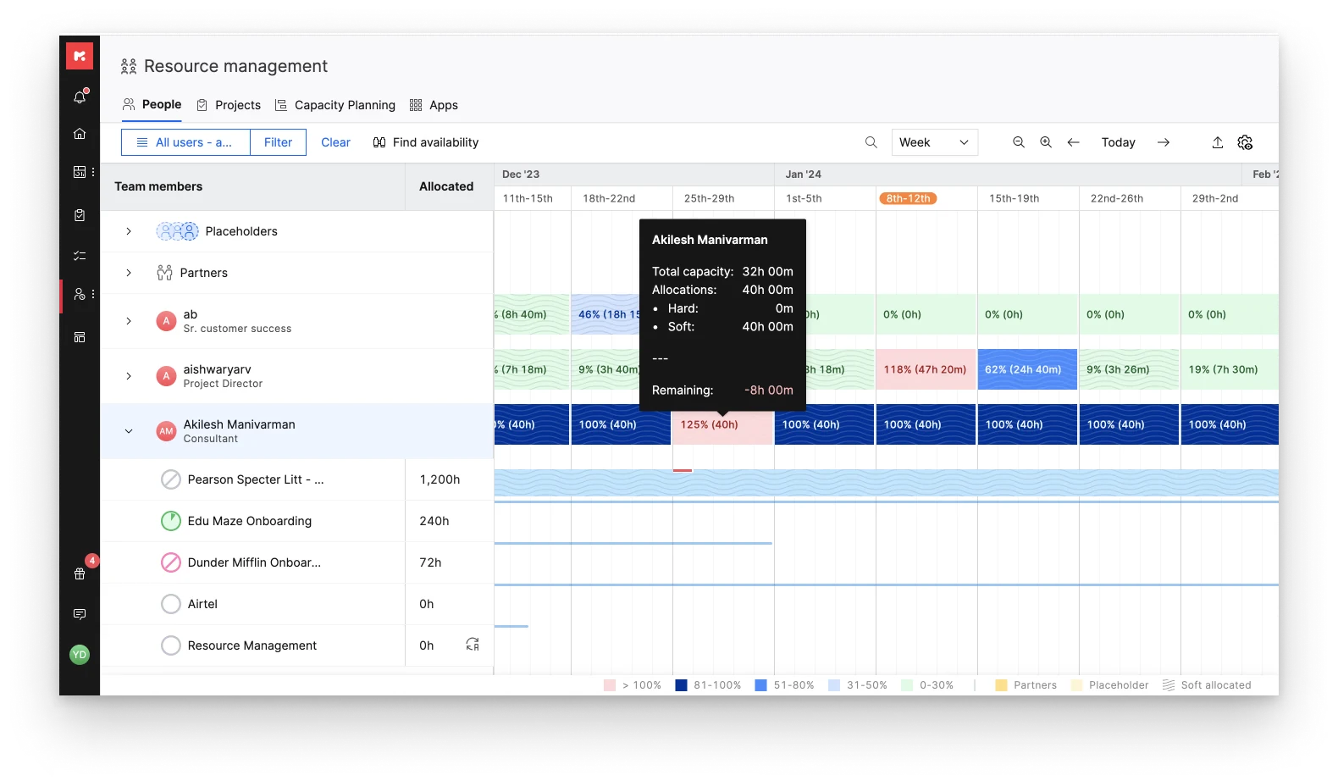The height and width of the screenshot is (781, 1338).
Task: Click the Clear filters link
Action: click(335, 142)
